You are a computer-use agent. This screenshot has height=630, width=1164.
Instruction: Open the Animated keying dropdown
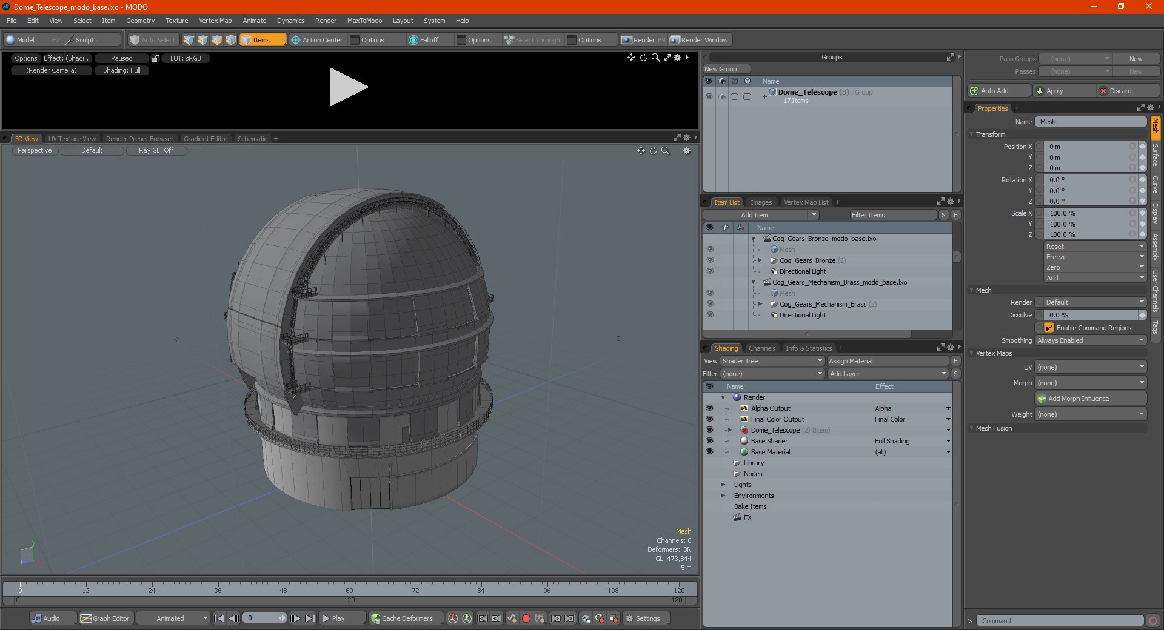[x=173, y=618]
